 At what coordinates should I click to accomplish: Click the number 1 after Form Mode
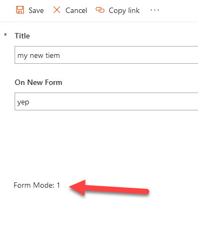point(58,185)
